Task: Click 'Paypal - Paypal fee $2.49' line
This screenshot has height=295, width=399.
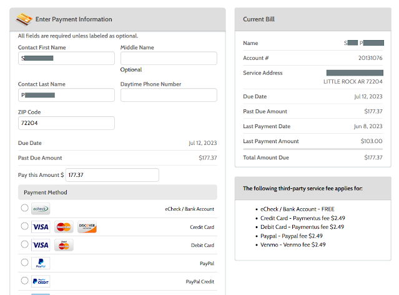Action: click(292, 236)
